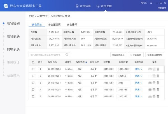Click the 设置表决票模板 button
This screenshot has width=168, height=114.
[155, 55]
